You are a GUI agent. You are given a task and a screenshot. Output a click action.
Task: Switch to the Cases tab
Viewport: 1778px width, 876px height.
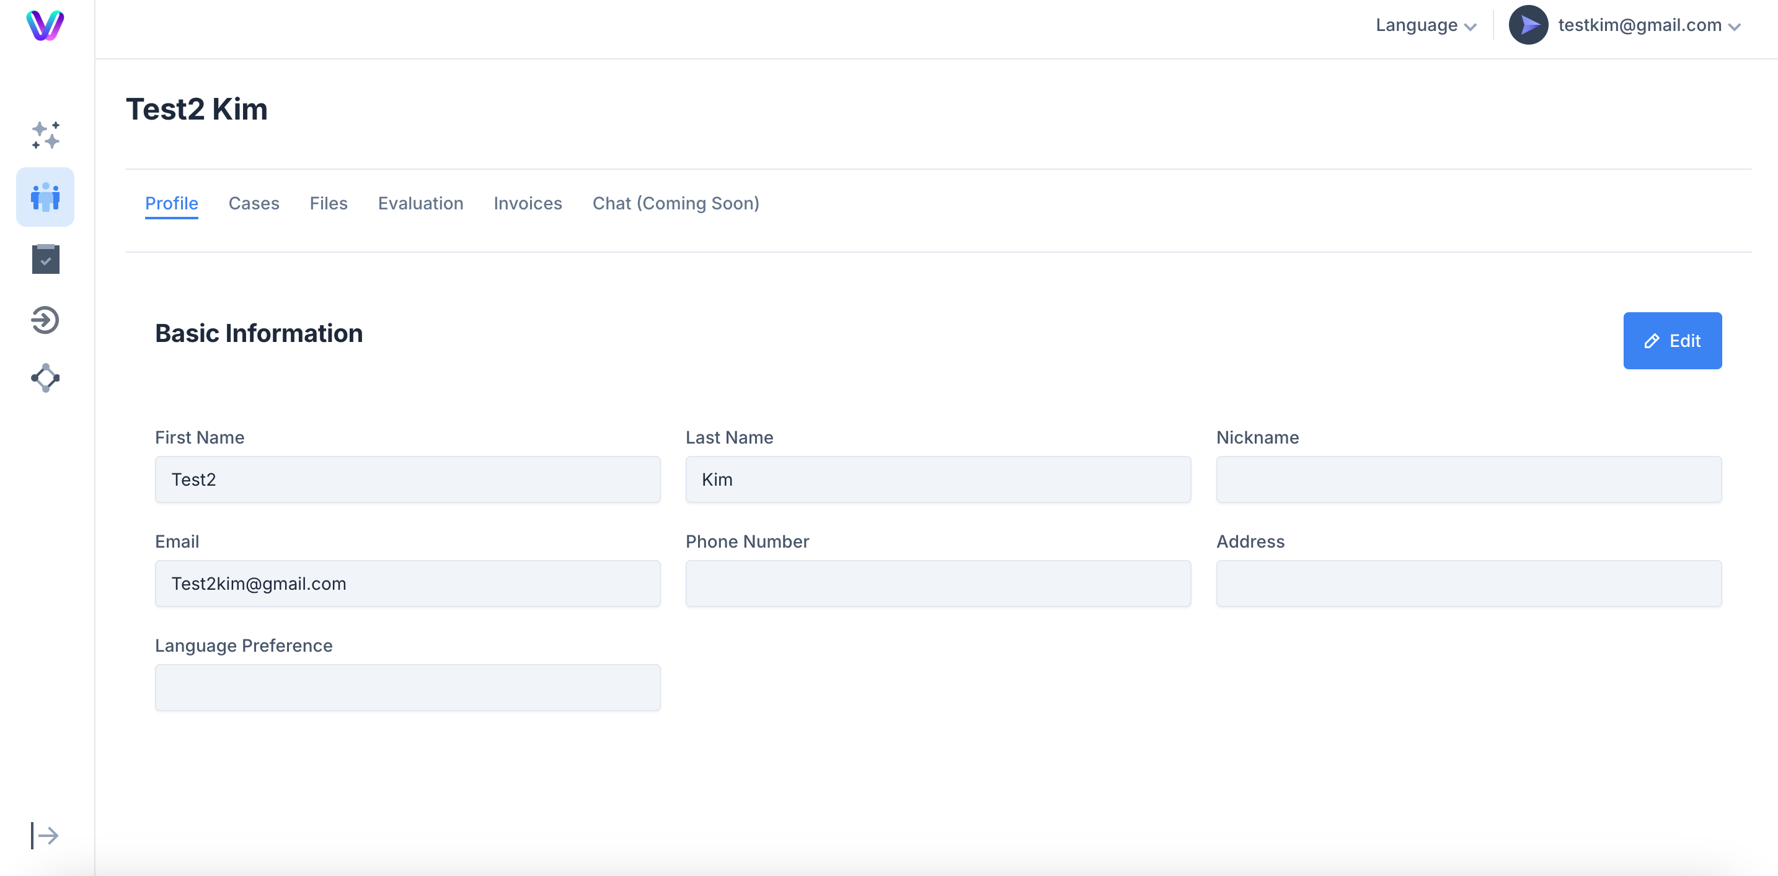254,203
